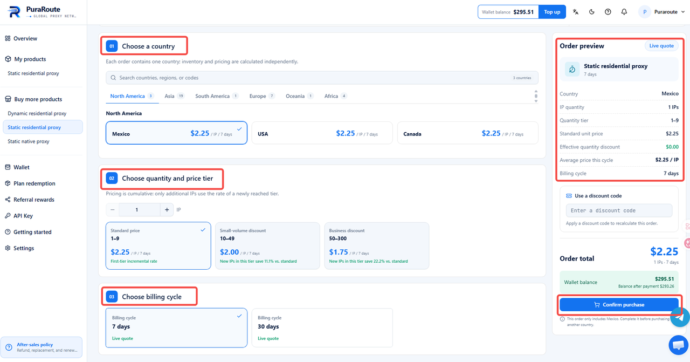Image resolution: width=690 pixels, height=362 pixels.
Task: Select the Canada country card
Action: tap(467, 133)
